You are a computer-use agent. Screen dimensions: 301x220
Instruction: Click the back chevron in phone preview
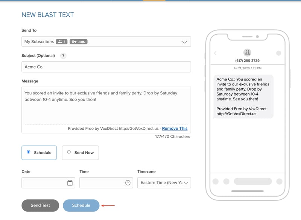[x=215, y=53]
